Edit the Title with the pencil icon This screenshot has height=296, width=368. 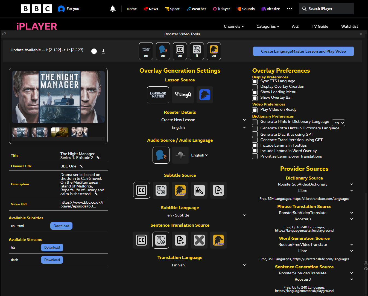(98, 158)
